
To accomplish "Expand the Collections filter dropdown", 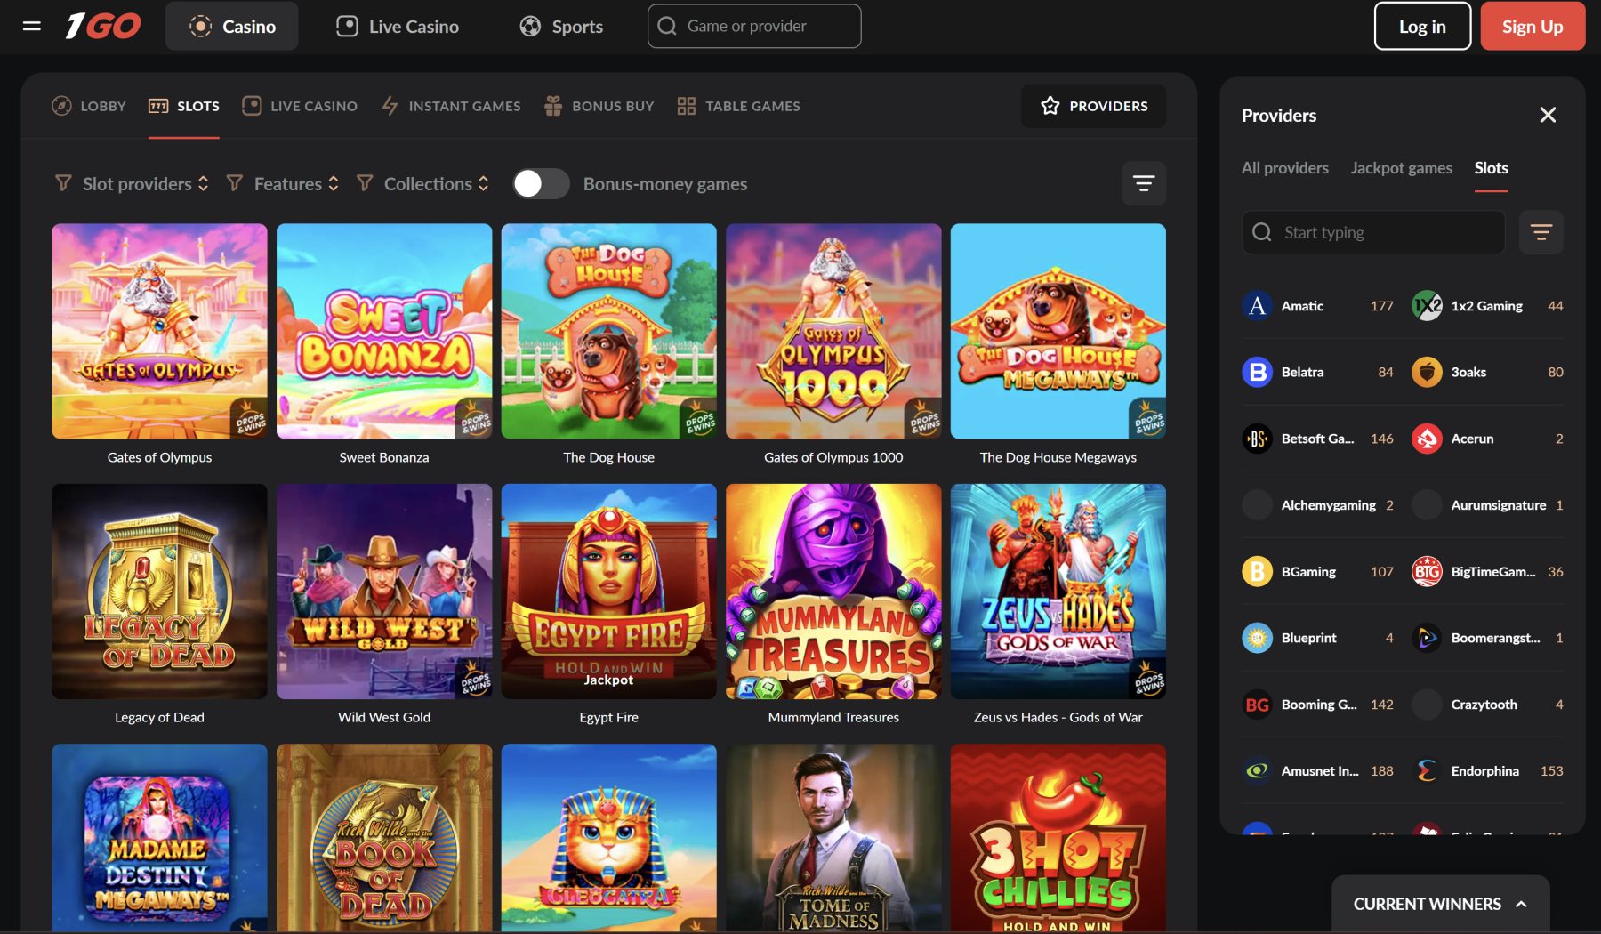I will [423, 183].
